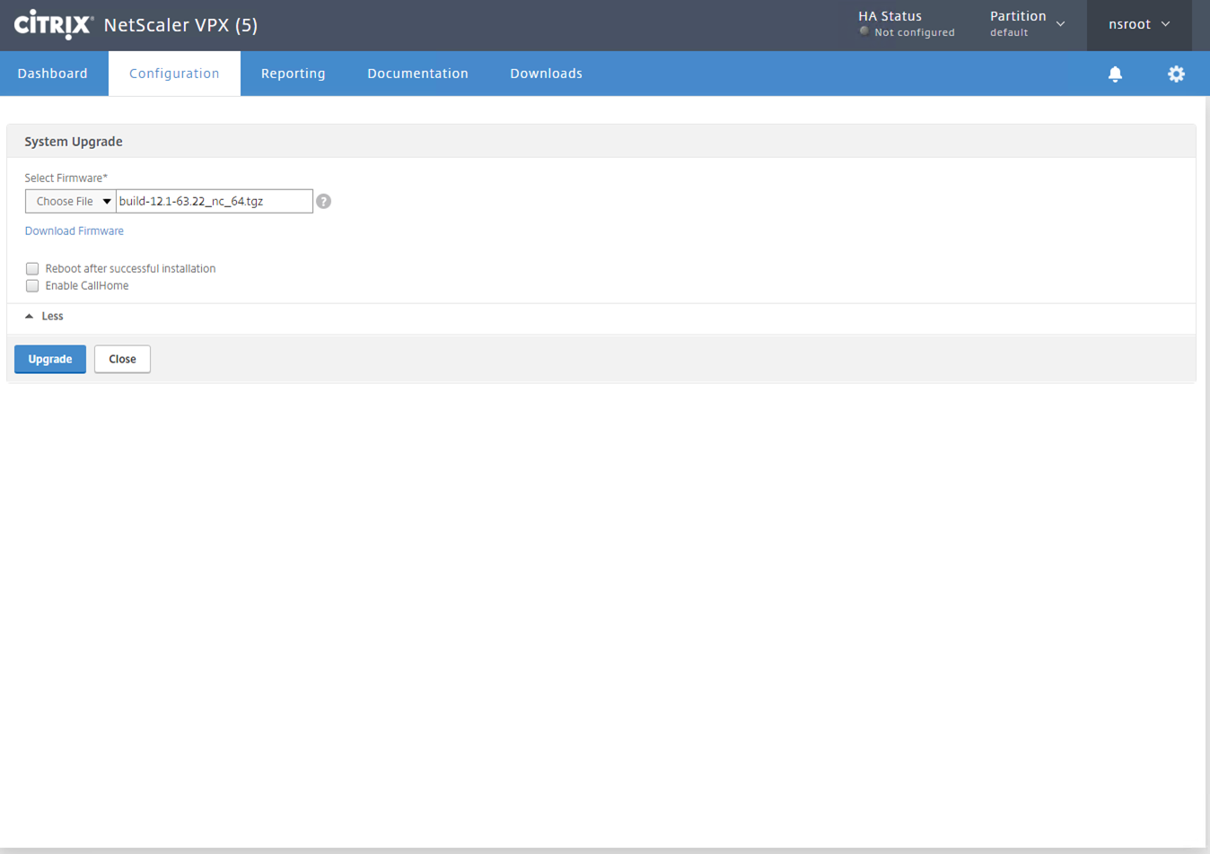1210x854 pixels.
Task: Open the Reporting tab
Action: [294, 74]
